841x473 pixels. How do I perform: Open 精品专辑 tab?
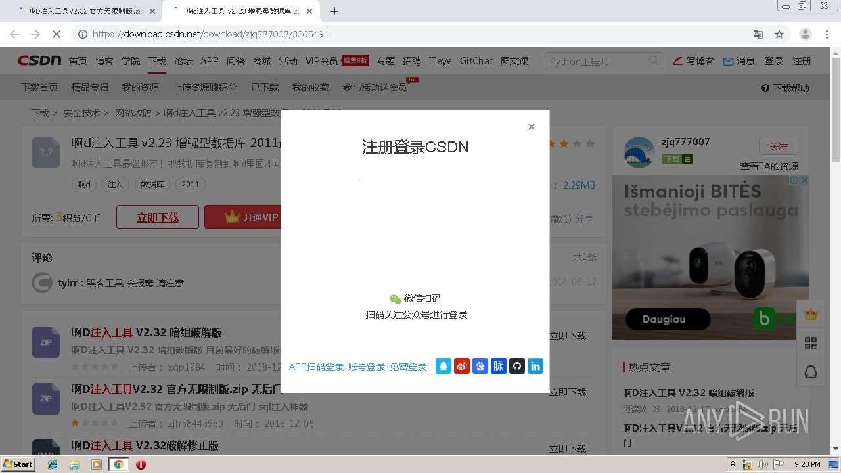(x=90, y=87)
